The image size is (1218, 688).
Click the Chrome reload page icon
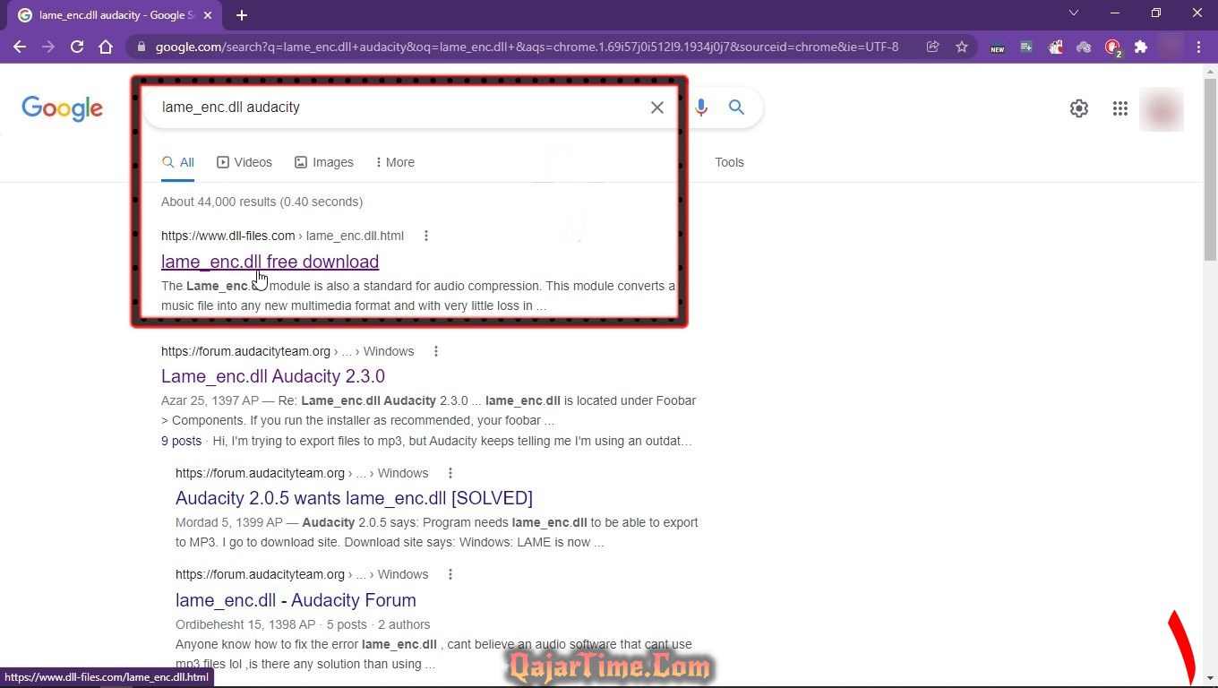[77, 47]
